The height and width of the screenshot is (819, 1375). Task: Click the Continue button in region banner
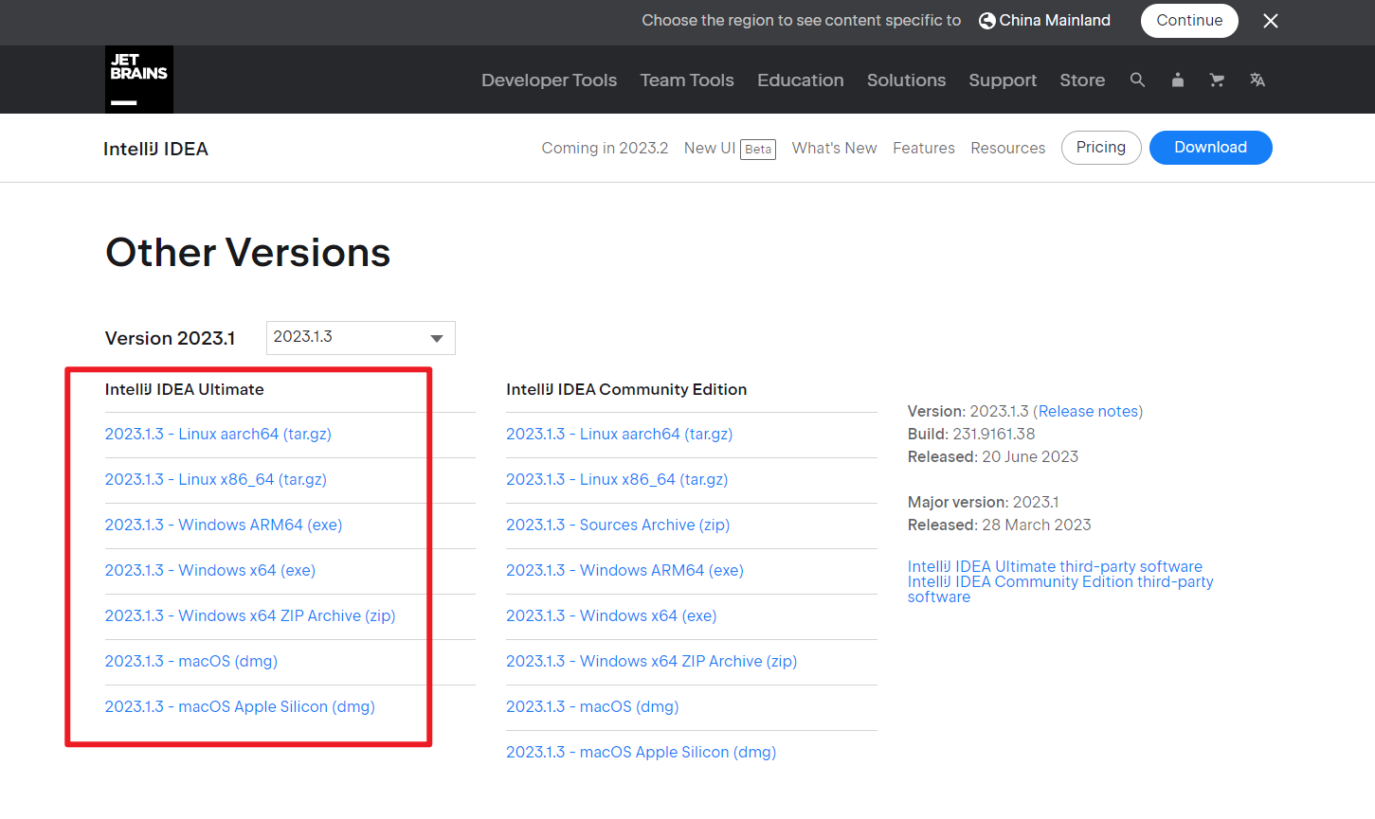pyautogui.click(x=1189, y=21)
